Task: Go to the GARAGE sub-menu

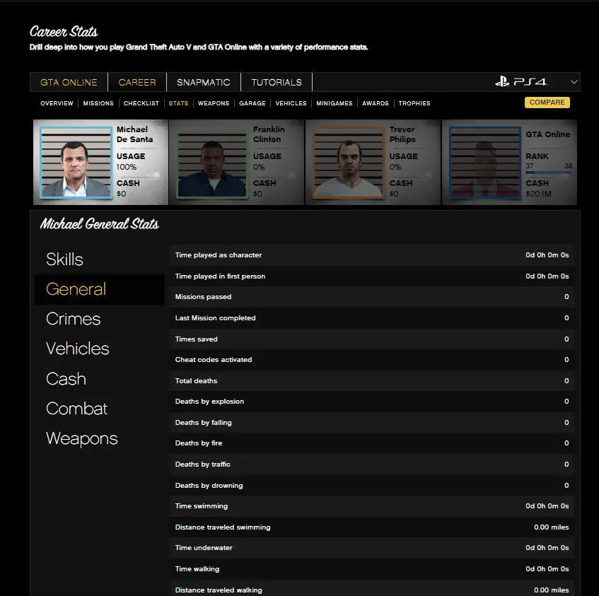Action: click(252, 103)
